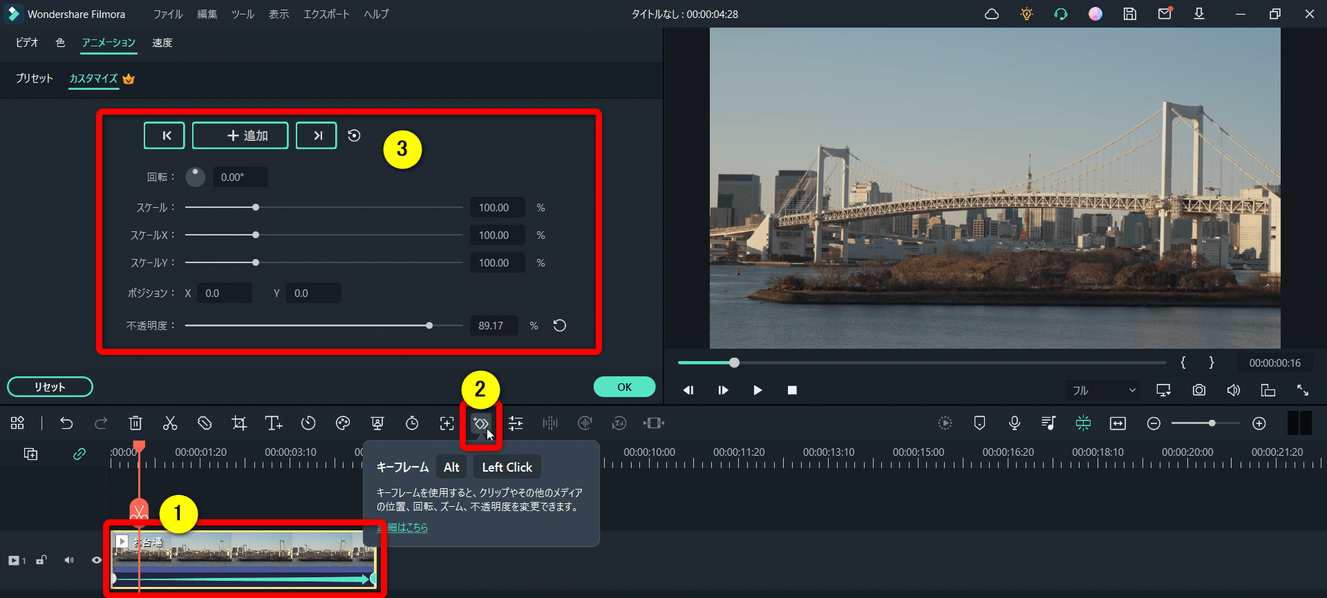1327x598 pixels.
Task: Reset opacity with circular arrow icon
Action: (x=560, y=325)
